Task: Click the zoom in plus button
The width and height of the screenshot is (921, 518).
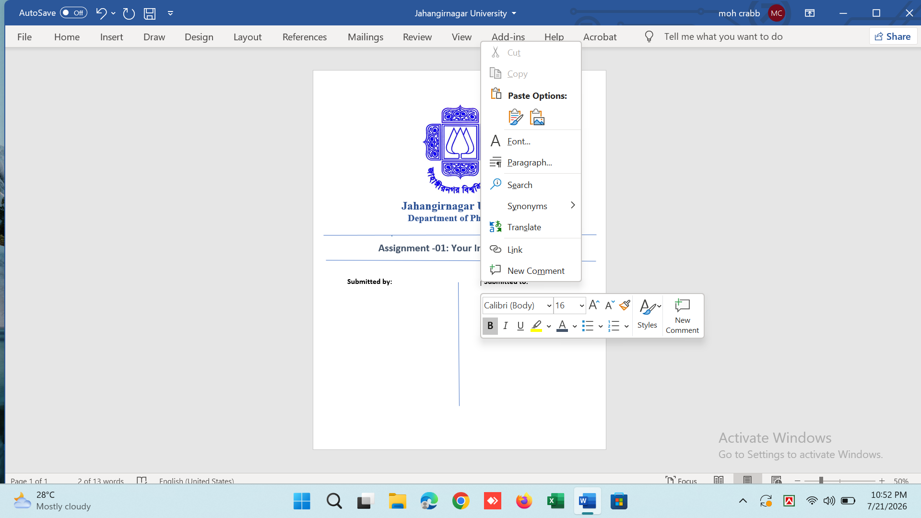Action: (882, 481)
